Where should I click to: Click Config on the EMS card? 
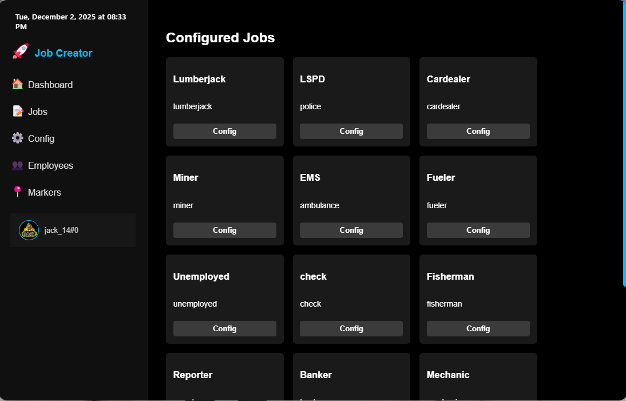pos(351,229)
